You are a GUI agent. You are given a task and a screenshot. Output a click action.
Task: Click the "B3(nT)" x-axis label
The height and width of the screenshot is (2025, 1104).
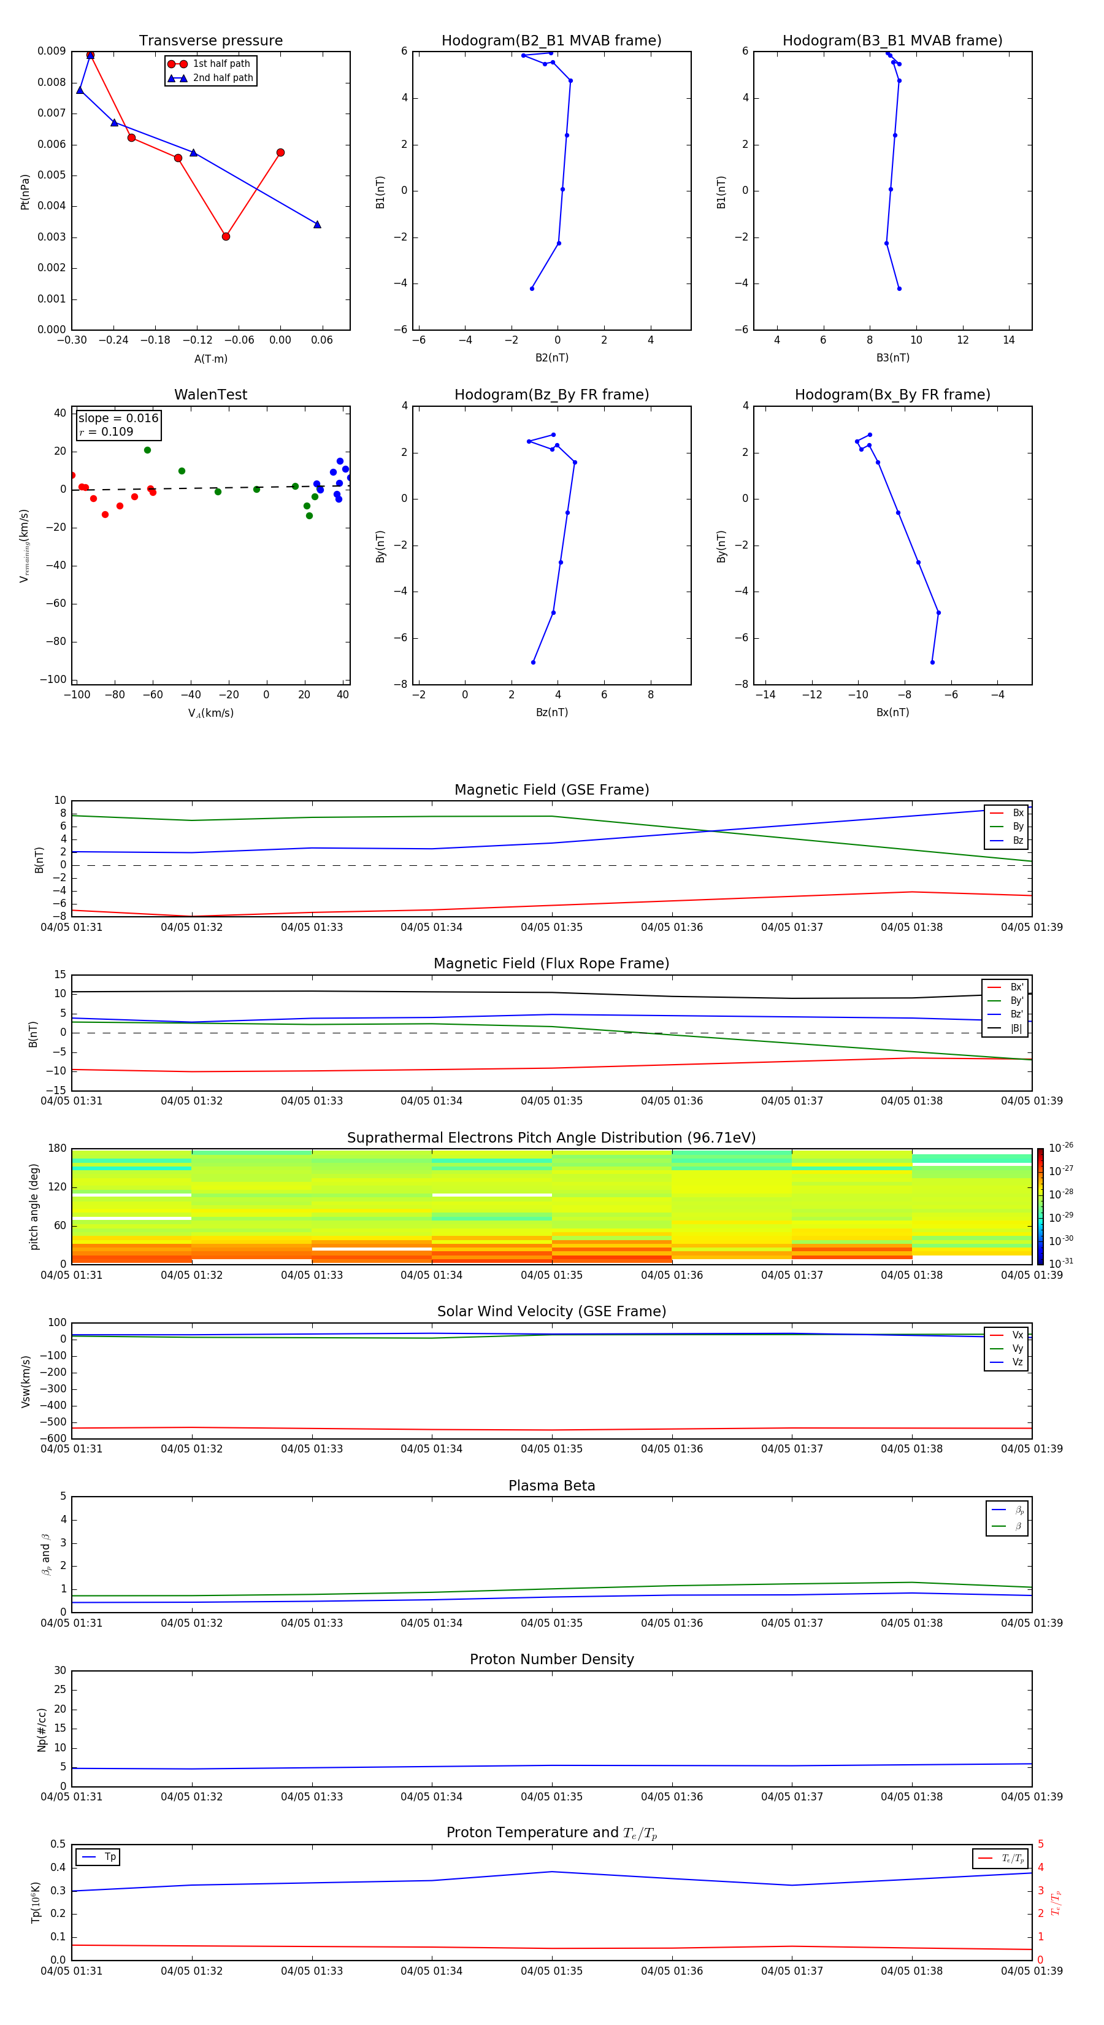pyautogui.click(x=892, y=358)
